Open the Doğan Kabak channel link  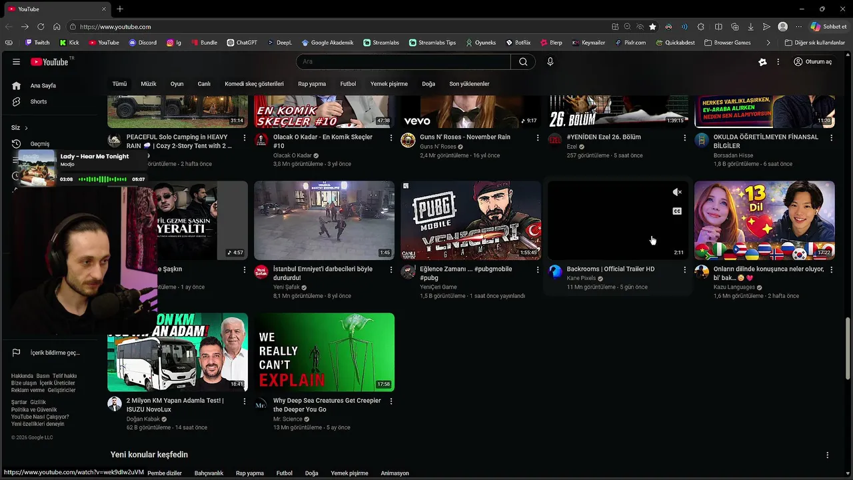(143, 419)
